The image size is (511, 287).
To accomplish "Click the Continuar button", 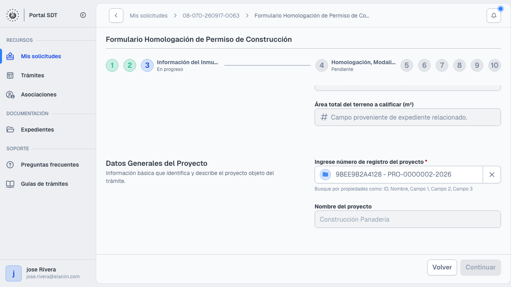I will (481, 267).
